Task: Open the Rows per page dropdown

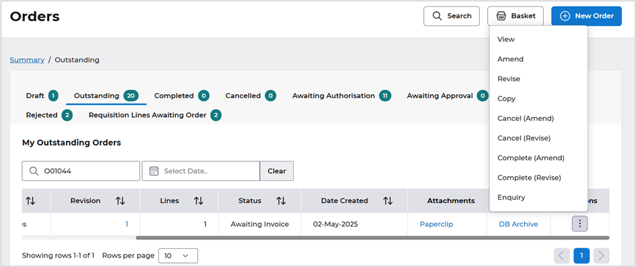Action: [x=178, y=256]
